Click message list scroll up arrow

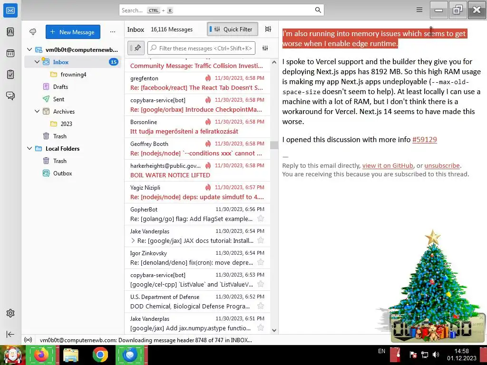coord(274,62)
